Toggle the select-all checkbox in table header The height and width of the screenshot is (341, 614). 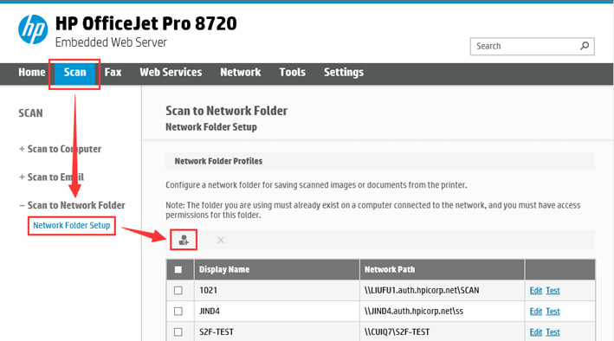(x=178, y=270)
